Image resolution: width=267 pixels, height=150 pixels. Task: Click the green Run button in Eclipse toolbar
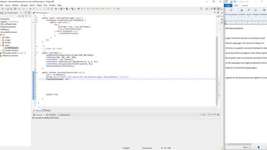pos(61,9)
